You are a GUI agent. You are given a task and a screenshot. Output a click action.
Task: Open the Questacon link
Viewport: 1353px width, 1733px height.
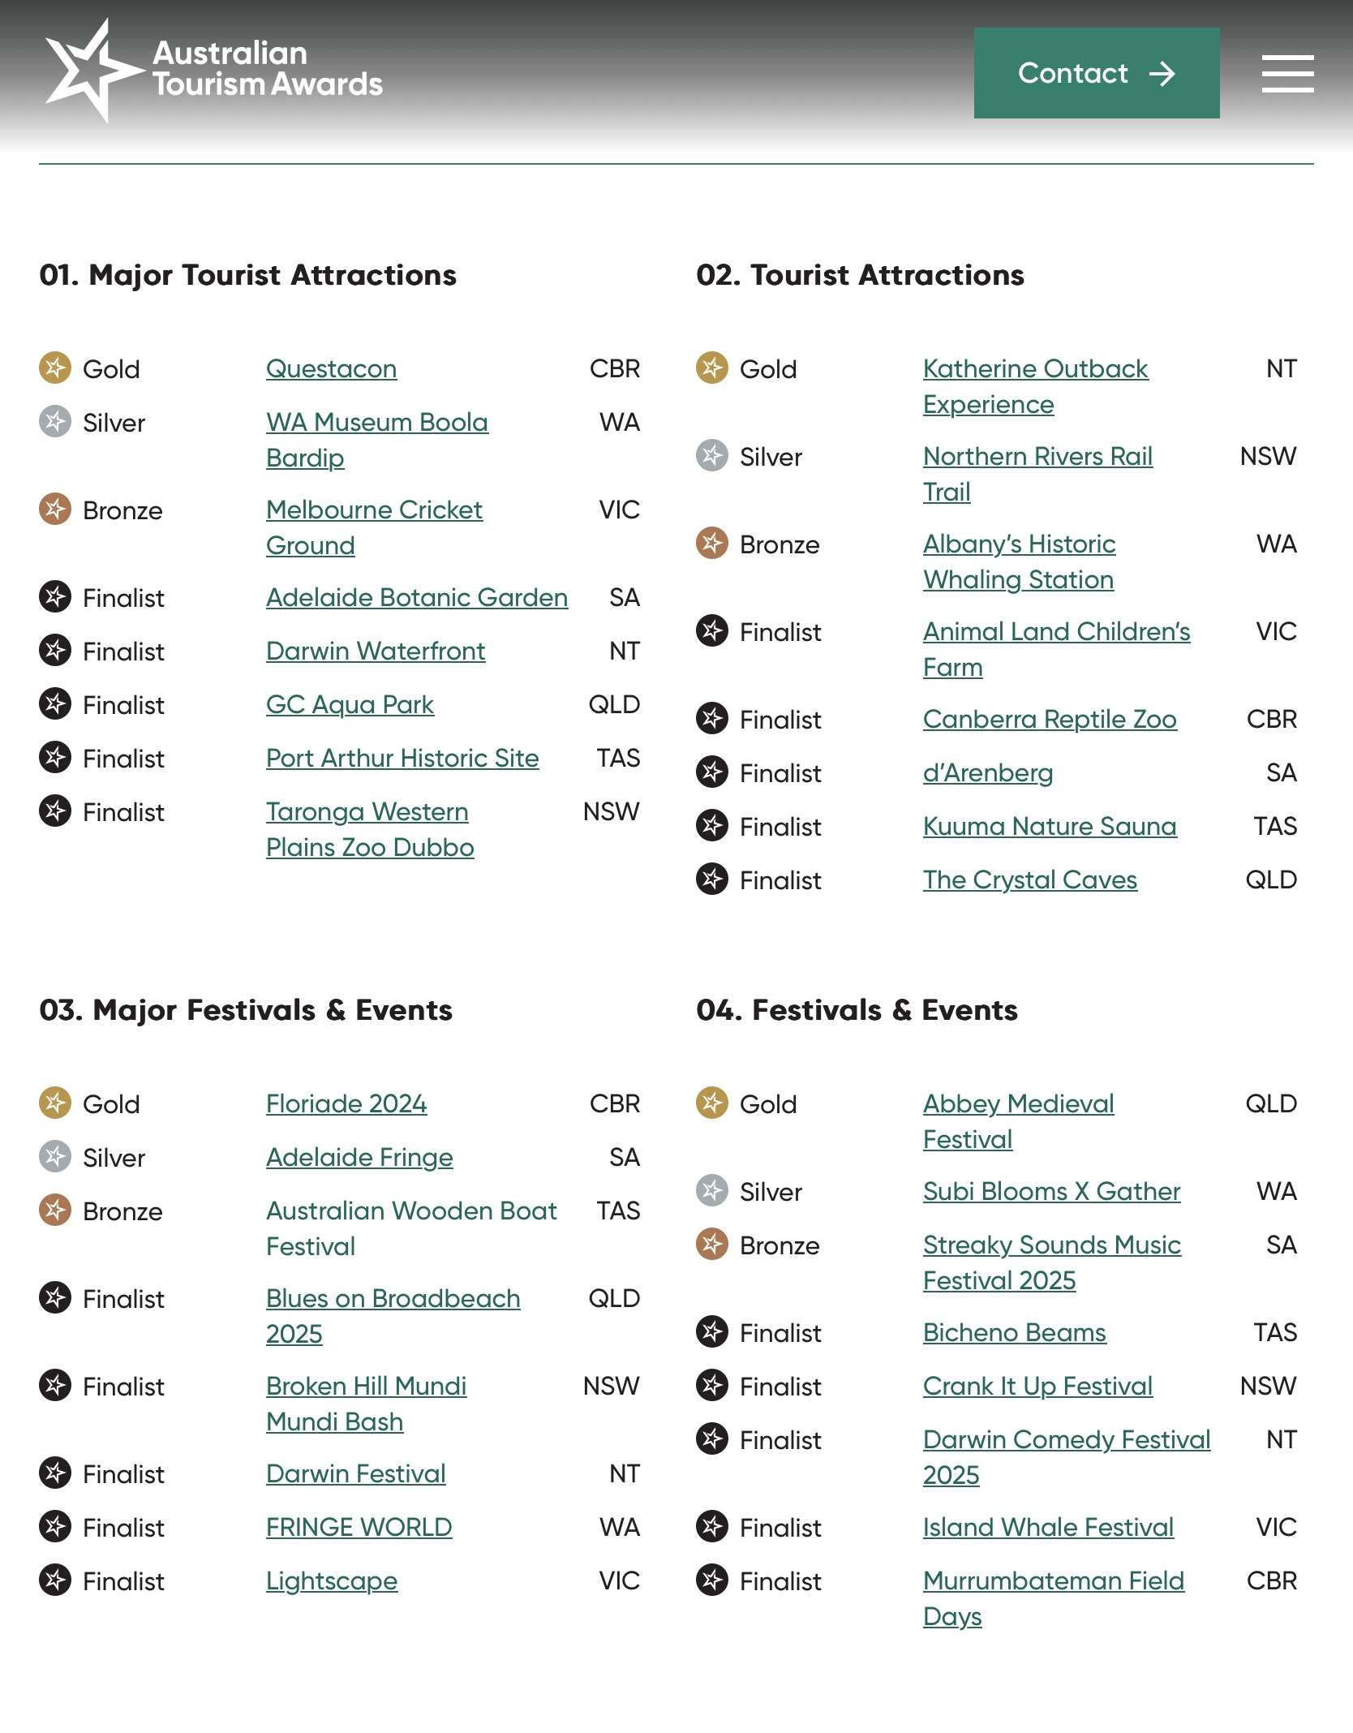[331, 369]
